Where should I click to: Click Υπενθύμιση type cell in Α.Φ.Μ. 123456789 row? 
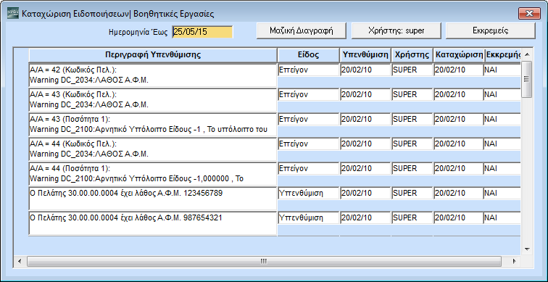click(x=309, y=194)
